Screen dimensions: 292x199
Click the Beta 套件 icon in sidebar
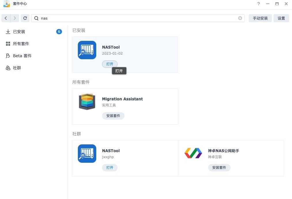[8, 56]
